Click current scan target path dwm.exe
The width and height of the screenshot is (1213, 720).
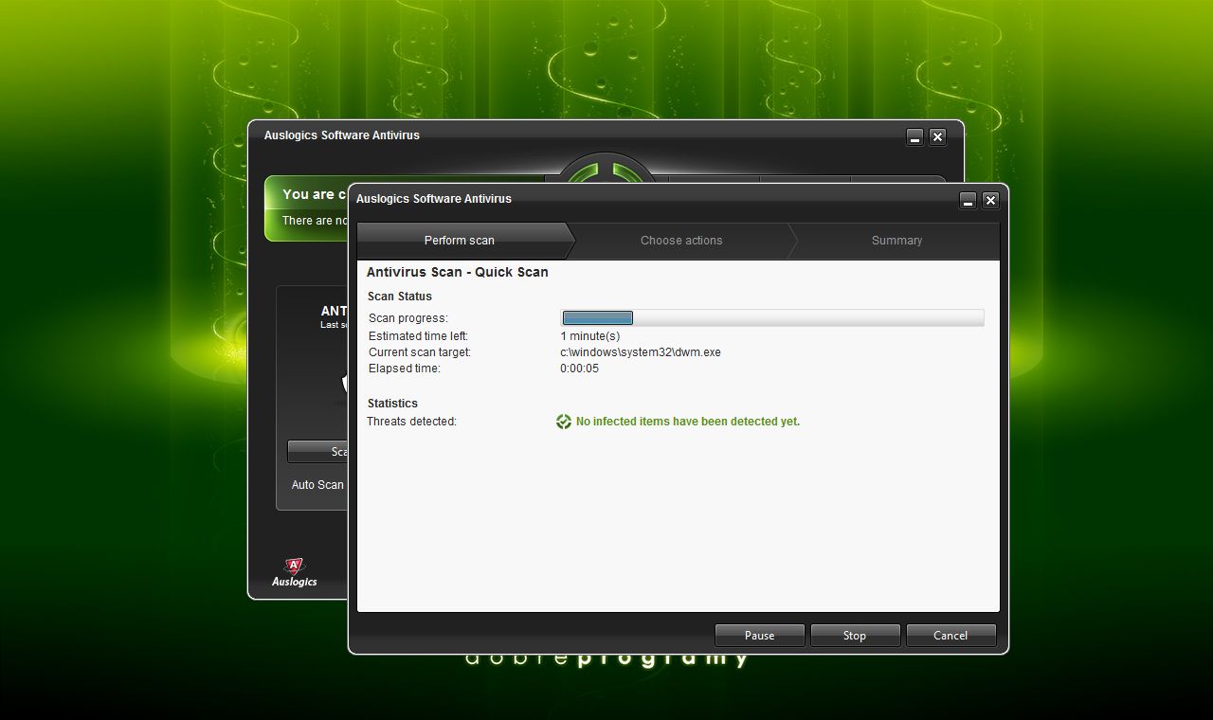[x=641, y=352]
